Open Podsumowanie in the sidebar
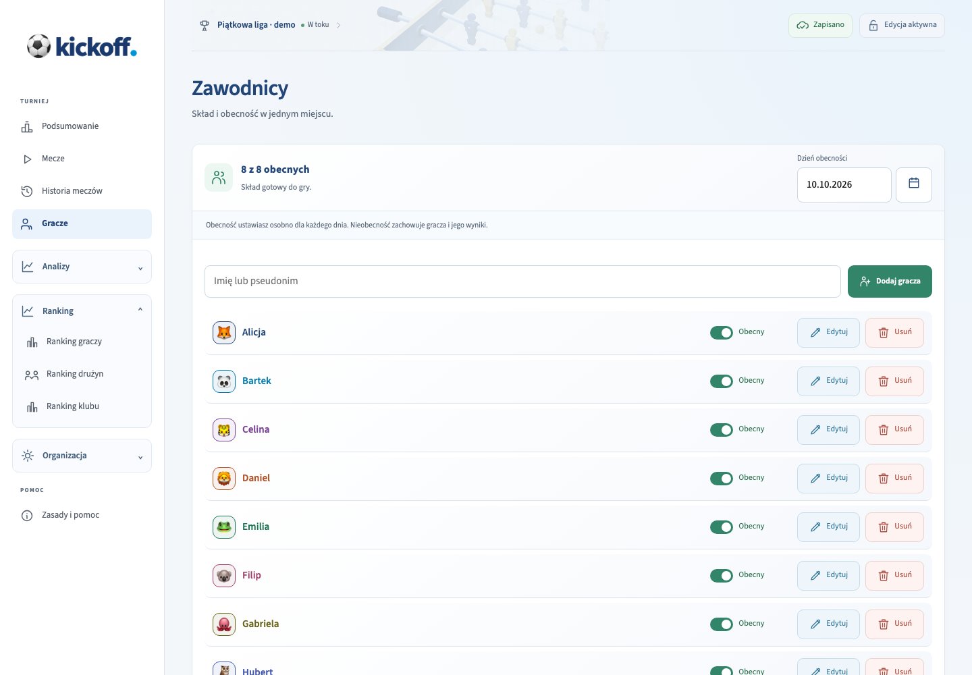 click(x=82, y=127)
